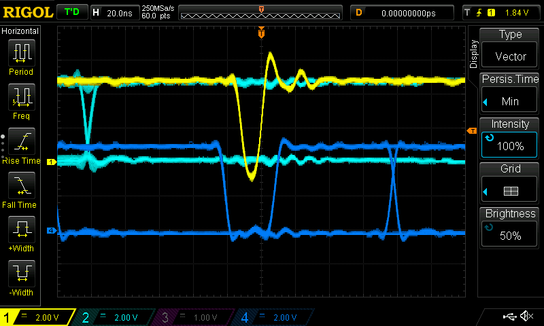Select the Period measurement icon
Viewport: 544px width, 326px height.
click(x=20, y=58)
